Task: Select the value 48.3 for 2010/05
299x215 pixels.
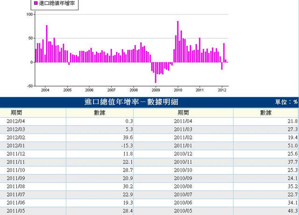Action: pyautogui.click(x=266, y=211)
